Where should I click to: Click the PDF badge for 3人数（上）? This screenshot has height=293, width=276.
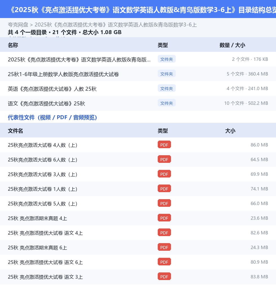click(164, 174)
